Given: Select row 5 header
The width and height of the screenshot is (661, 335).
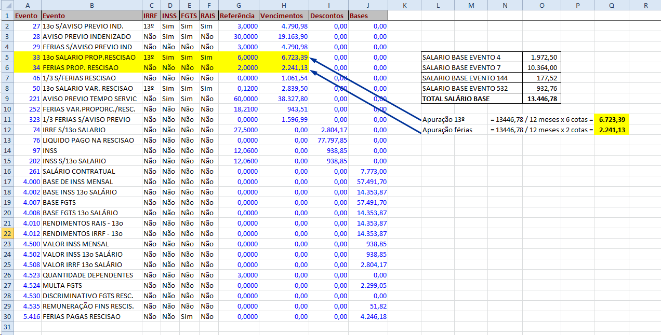Looking at the screenshot, I should [7, 57].
